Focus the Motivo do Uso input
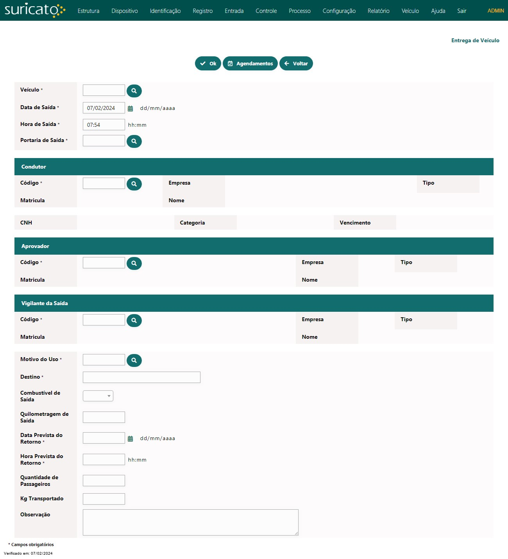Image resolution: width=508 pixels, height=559 pixels. pos(104,359)
